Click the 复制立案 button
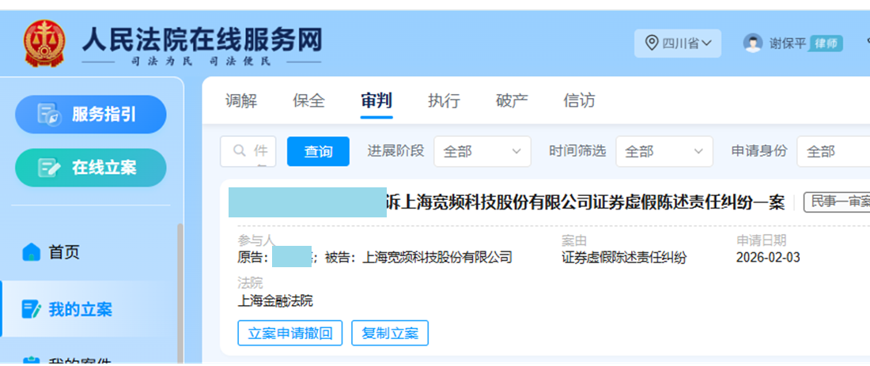The image size is (870, 366). pyautogui.click(x=390, y=333)
